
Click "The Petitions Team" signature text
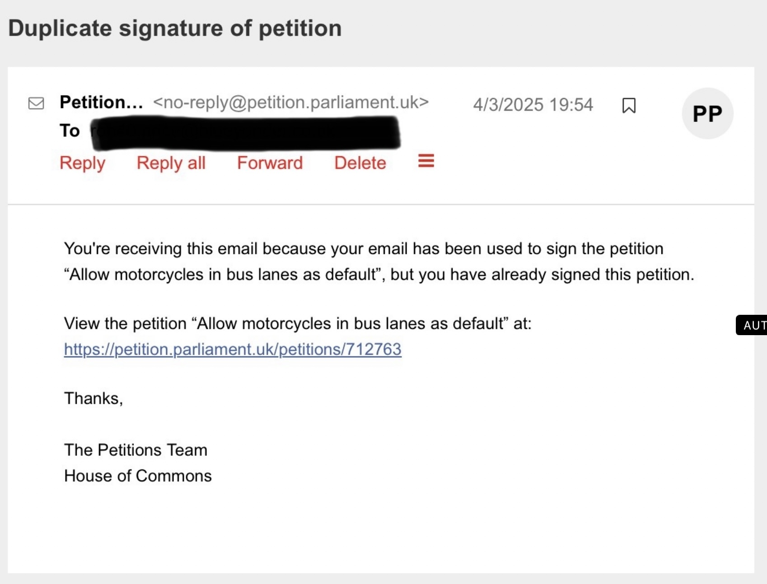(x=136, y=450)
